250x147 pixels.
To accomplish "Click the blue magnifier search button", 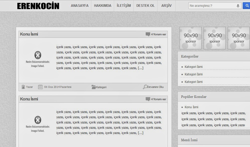I will click(x=246, y=6).
